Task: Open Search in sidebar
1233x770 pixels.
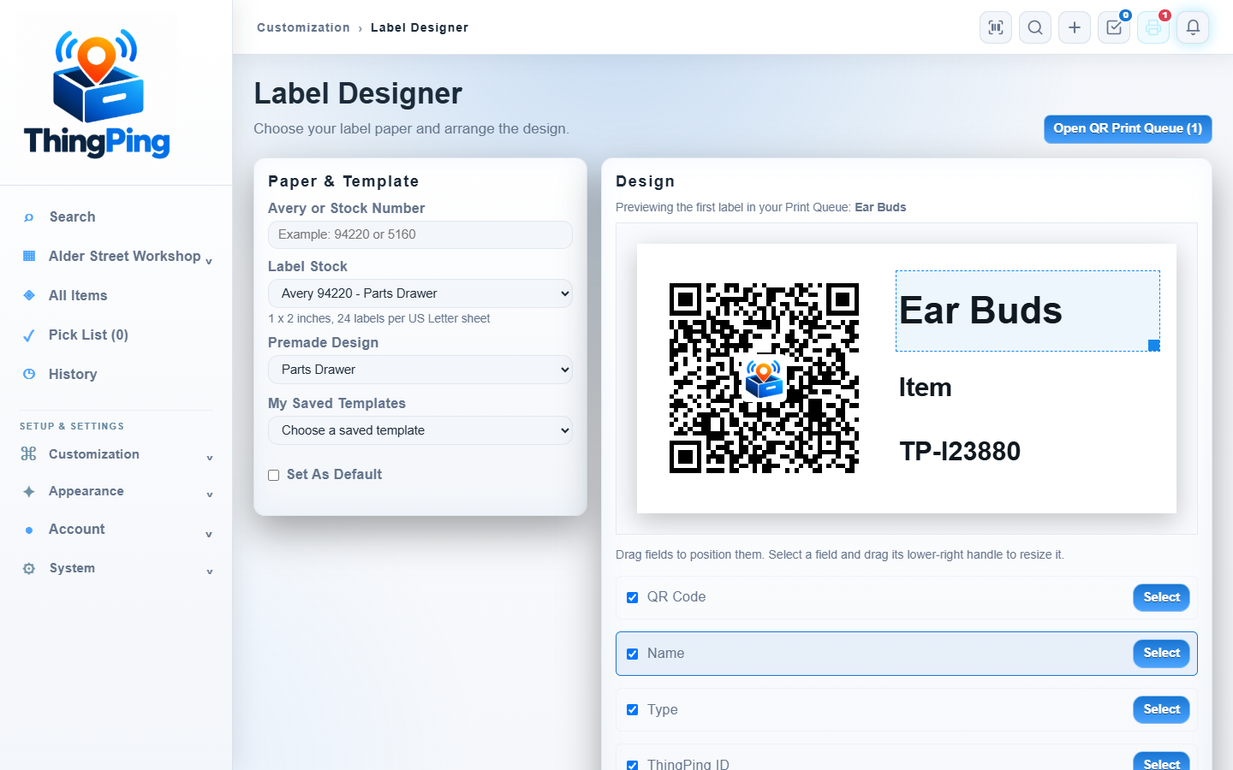Action: tap(72, 216)
